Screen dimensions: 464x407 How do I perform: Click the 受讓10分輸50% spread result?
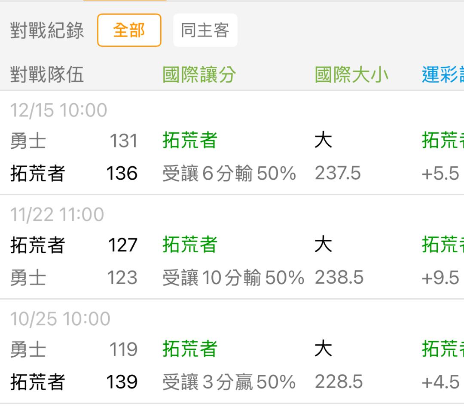[233, 278]
